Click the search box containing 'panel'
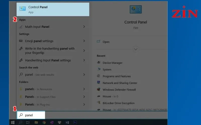Image resolution: width=201 pixels, height=125 pixels. point(31,115)
